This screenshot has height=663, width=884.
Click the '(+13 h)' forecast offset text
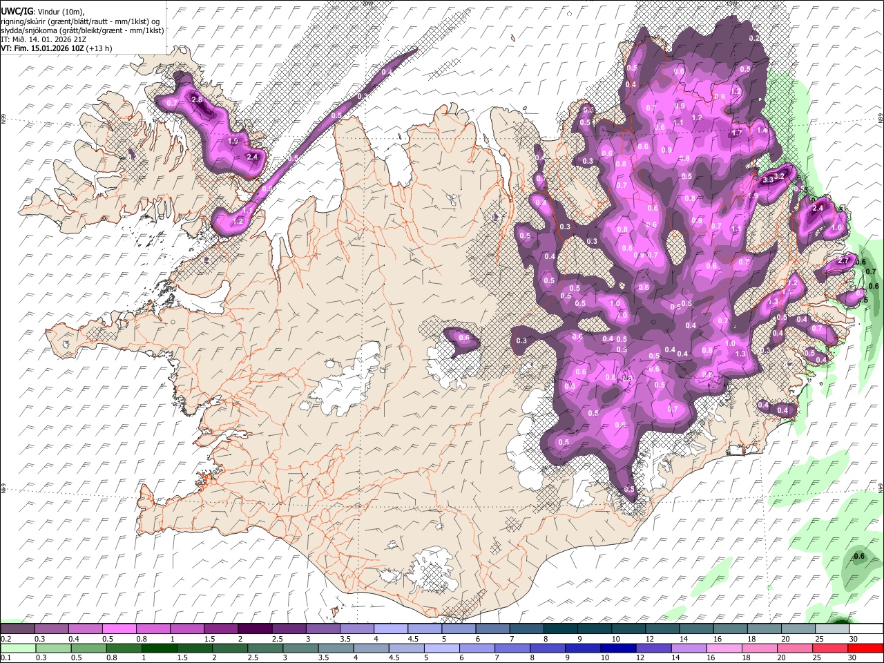pyautogui.click(x=99, y=48)
